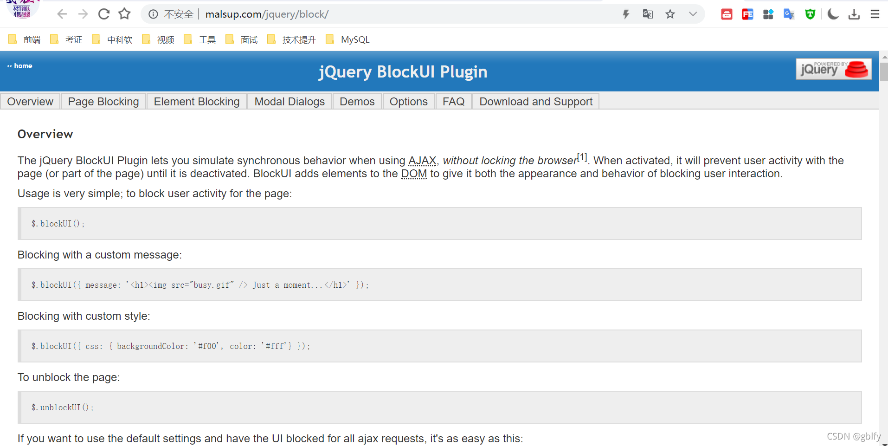Expand the address bar dropdown chevron
Screen dimensions: 888x446
pos(693,14)
